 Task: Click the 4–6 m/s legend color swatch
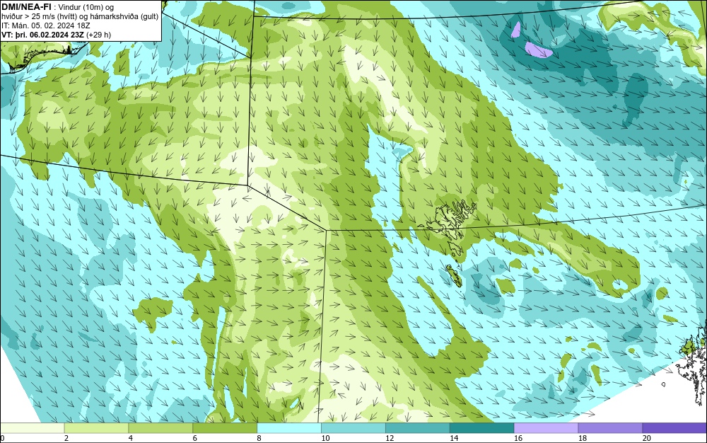pos(160,428)
